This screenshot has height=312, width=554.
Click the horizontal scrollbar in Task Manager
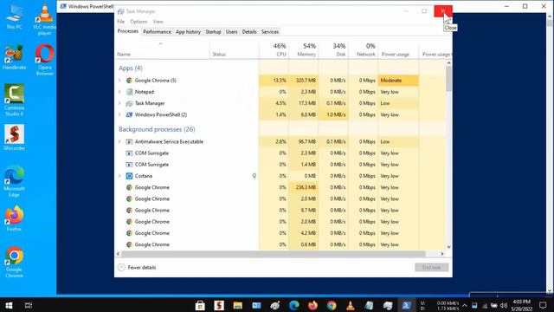tap(274, 254)
